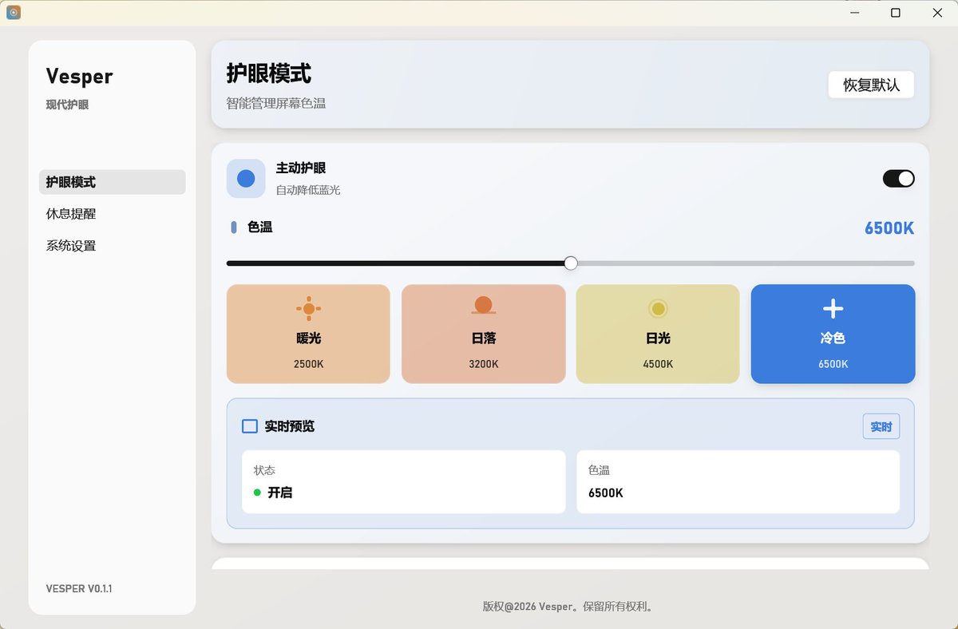Click the yellow circle icon on 日光 card
Screen dimensions: 958x629
pyautogui.click(x=658, y=308)
